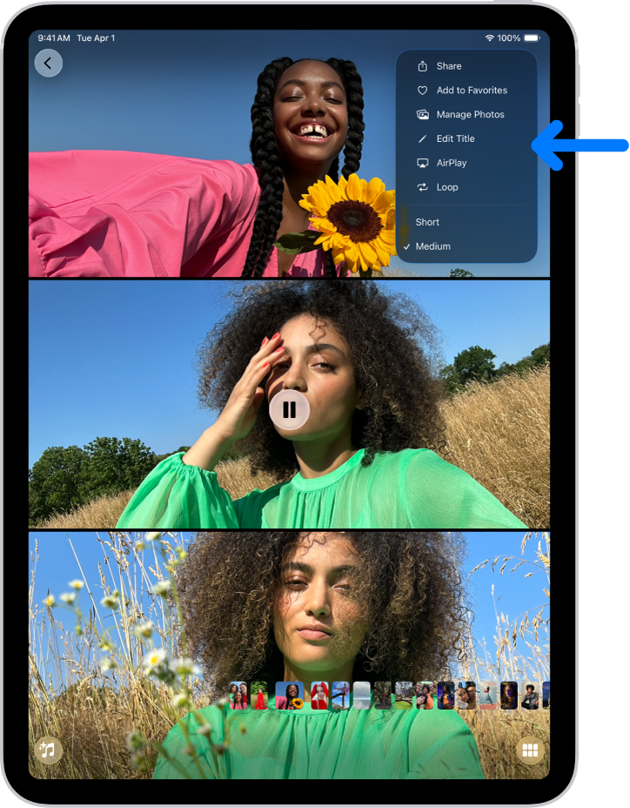Tap the back chevron button
Image resolution: width=630 pixels, height=808 pixels.
(x=48, y=63)
